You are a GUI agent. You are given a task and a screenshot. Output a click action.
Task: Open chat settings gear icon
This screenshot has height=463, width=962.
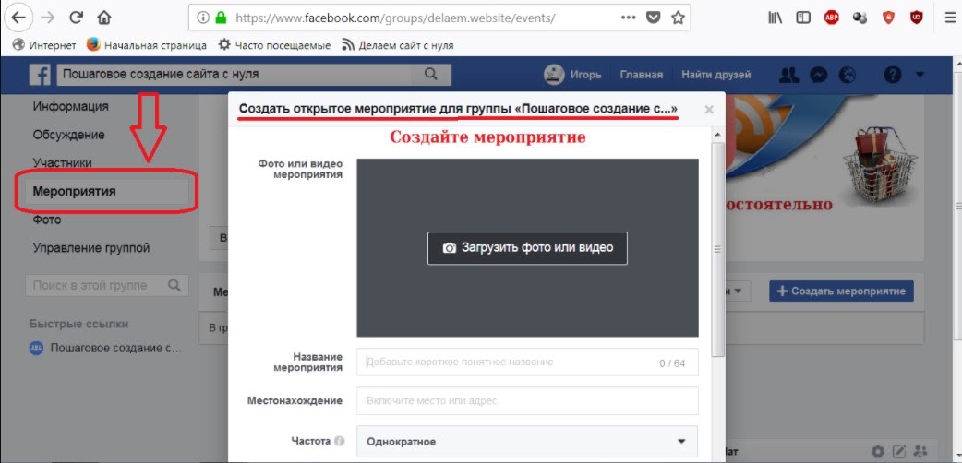[878, 452]
